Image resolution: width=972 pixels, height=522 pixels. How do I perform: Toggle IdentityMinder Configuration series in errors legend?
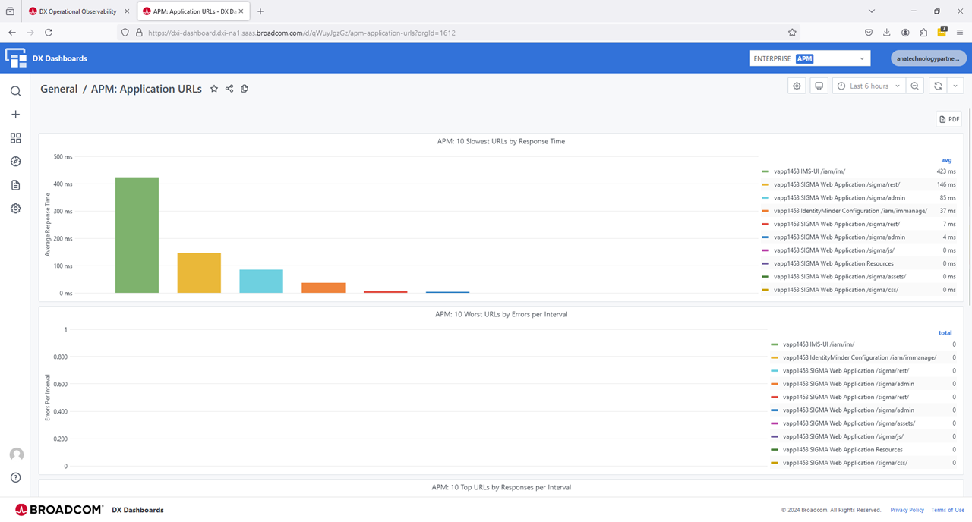click(x=859, y=357)
